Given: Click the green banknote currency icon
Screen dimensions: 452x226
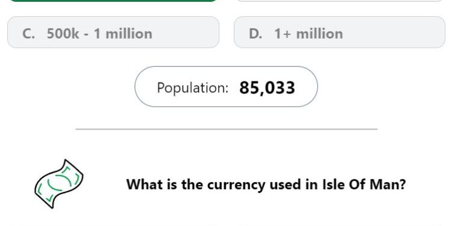Looking at the screenshot, I should pos(59,184).
